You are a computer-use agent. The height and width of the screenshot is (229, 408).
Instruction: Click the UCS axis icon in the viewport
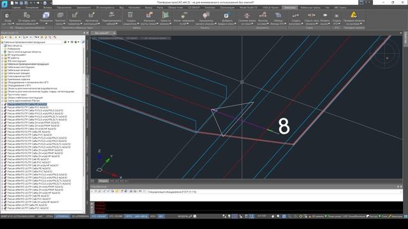coord(108,165)
